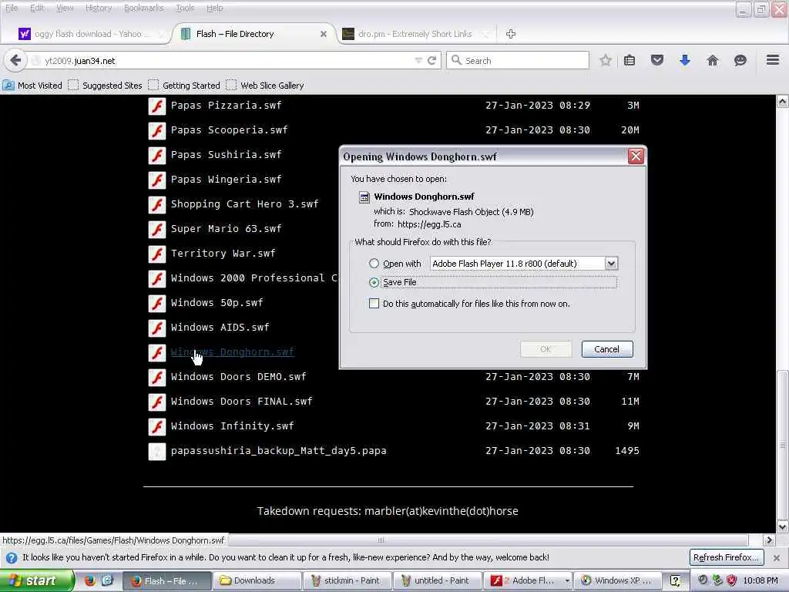Open the Firefox hamburger menu

tap(772, 60)
